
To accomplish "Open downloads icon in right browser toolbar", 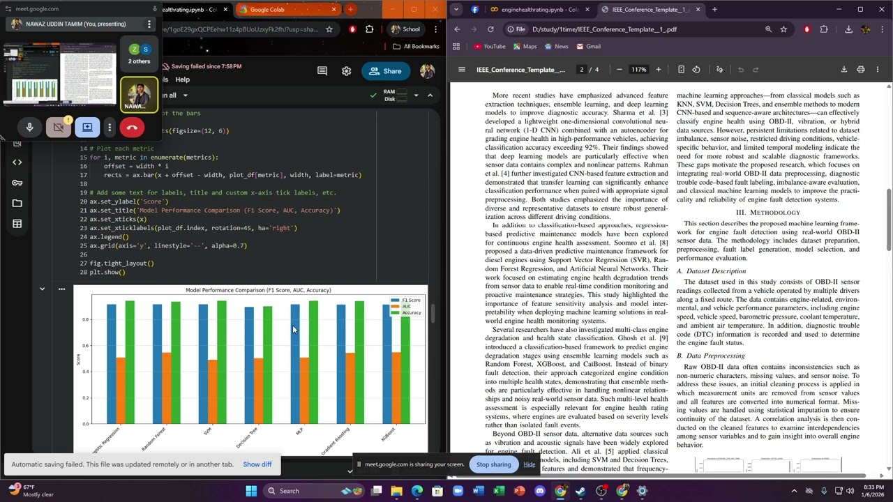I will 848,29.
